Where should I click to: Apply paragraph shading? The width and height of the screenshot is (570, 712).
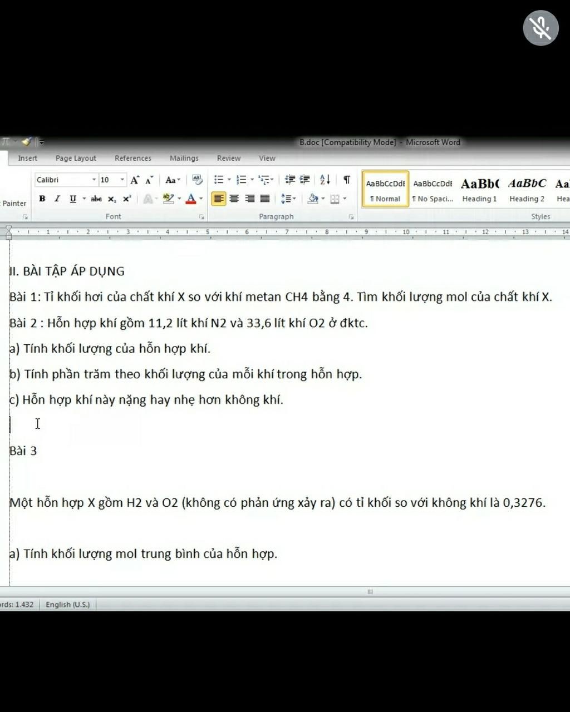(313, 199)
